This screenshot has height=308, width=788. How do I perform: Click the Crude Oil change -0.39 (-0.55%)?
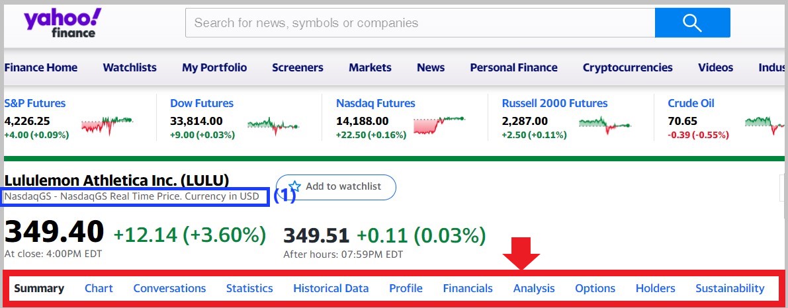point(698,135)
